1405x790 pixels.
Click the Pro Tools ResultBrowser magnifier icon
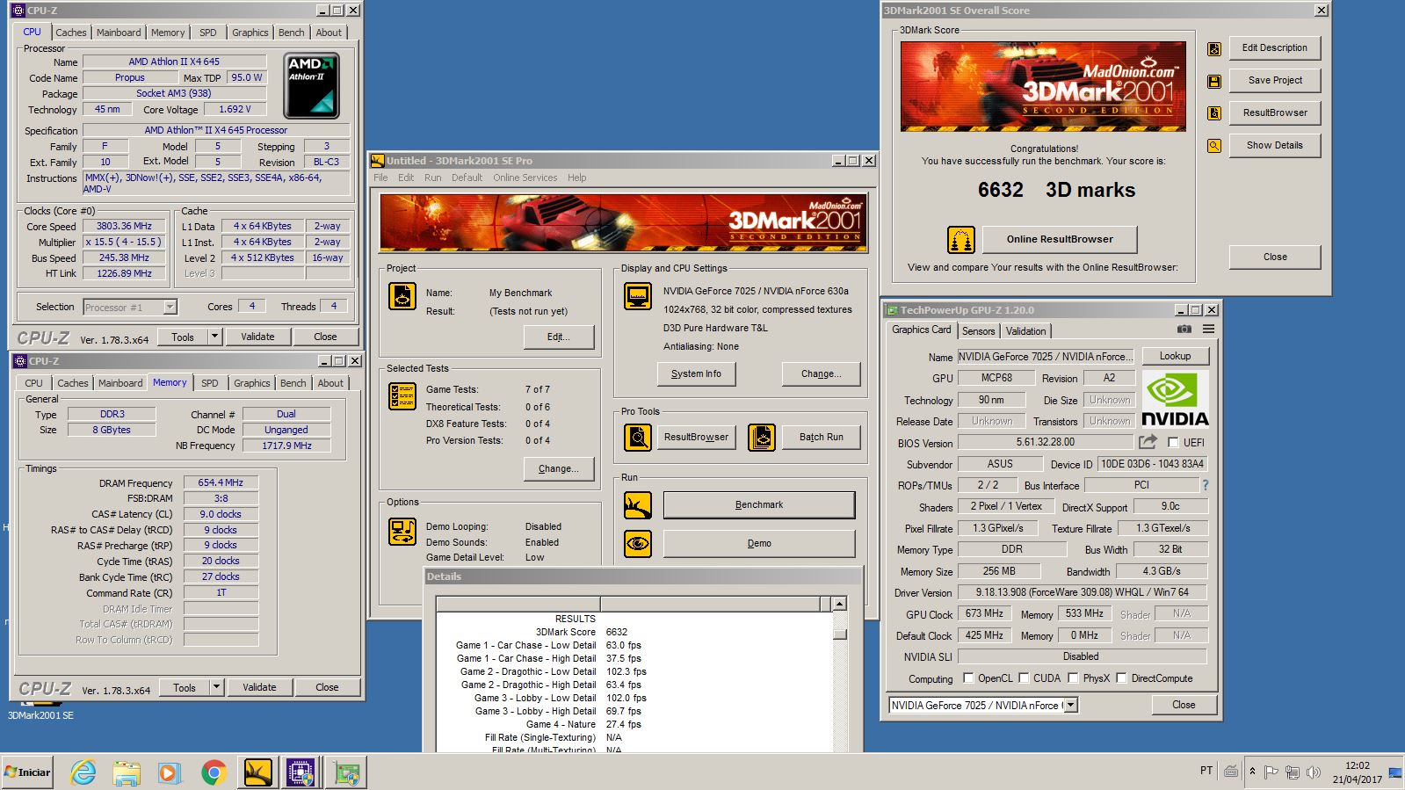[x=638, y=437]
